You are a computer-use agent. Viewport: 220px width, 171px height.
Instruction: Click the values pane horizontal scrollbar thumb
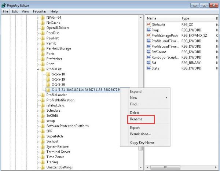pyautogui.click(x=165, y=167)
